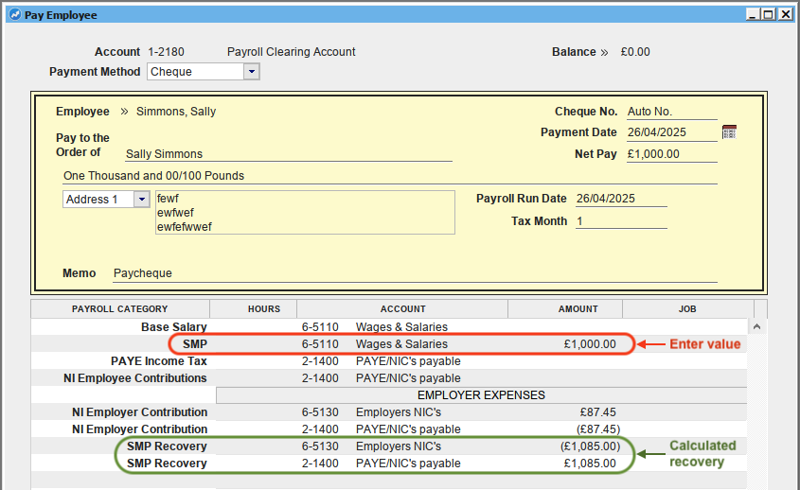Click the SMP amount £1,000.00 cell
Viewport: 800px width, 490px height.
click(x=590, y=344)
